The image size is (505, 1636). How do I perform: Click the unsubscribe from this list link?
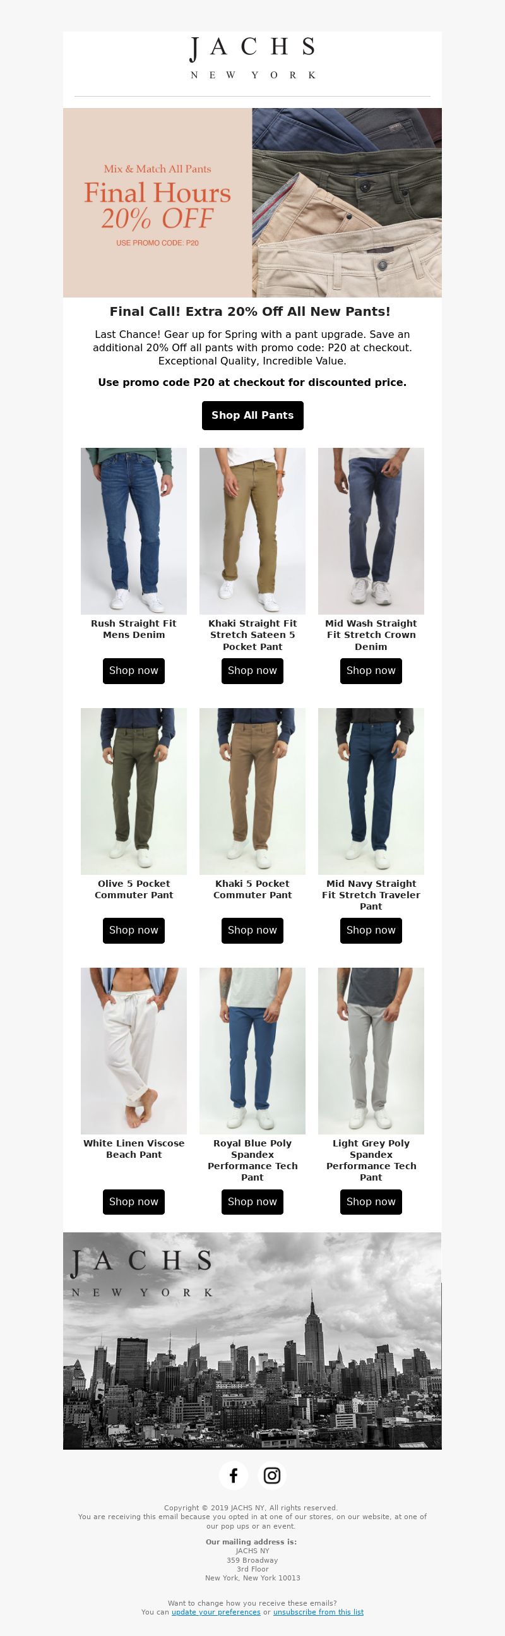click(319, 1612)
